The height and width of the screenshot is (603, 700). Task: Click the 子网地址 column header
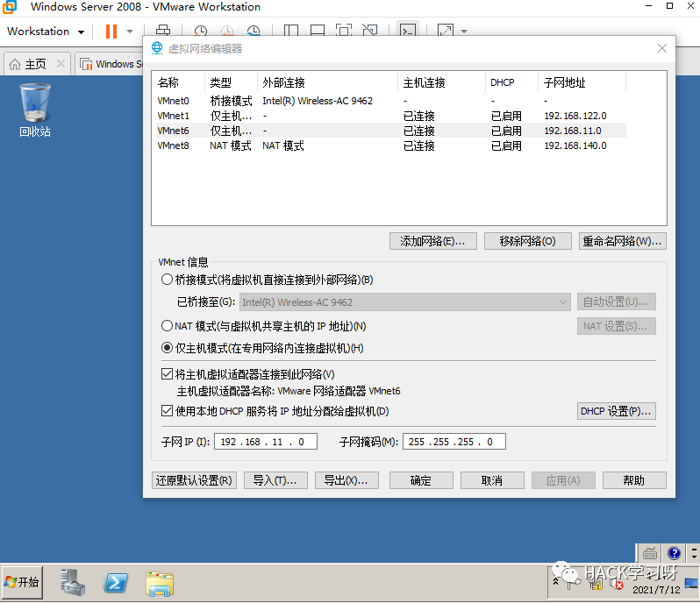coord(582,82)
